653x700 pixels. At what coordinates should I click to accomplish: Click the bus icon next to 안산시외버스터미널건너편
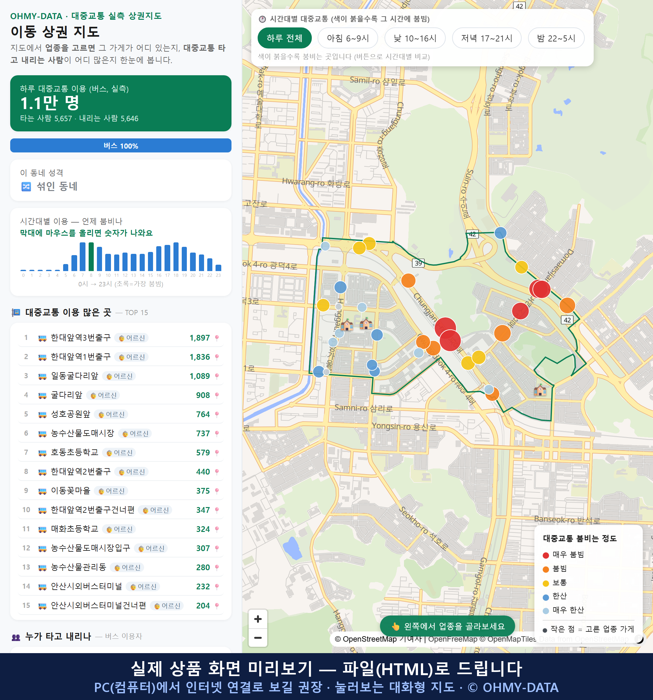tap(42, 606)
